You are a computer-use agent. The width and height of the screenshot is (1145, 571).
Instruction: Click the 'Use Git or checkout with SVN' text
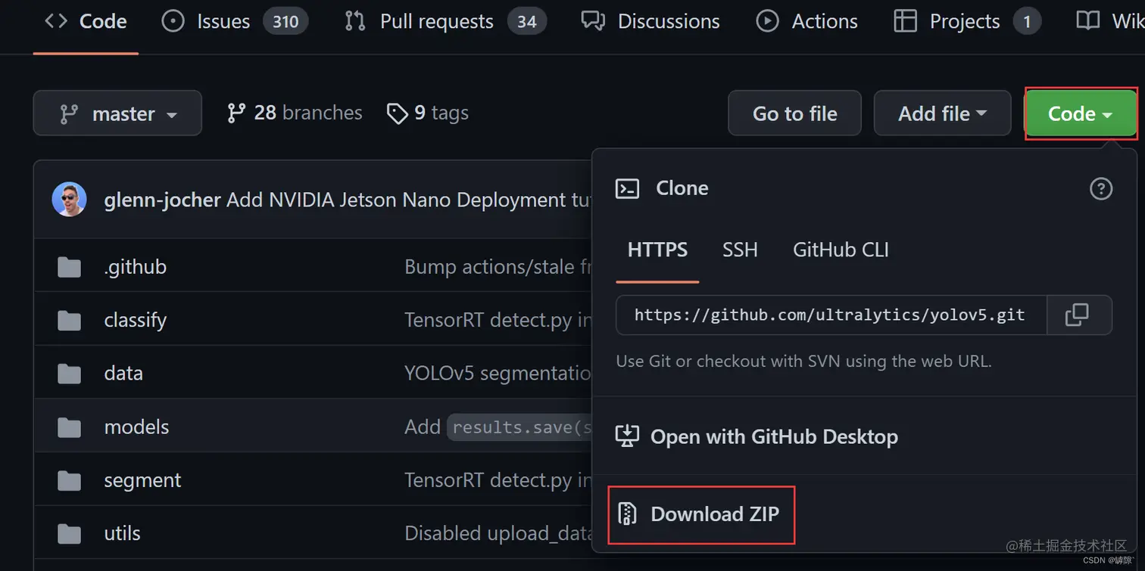point(804,362)
